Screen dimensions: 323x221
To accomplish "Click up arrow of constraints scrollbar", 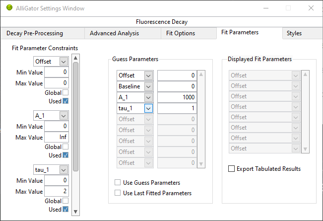I will click(75, 58).
